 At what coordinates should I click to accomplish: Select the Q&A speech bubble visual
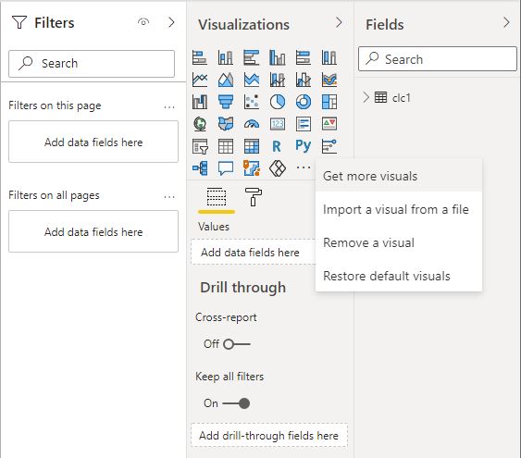226,168
